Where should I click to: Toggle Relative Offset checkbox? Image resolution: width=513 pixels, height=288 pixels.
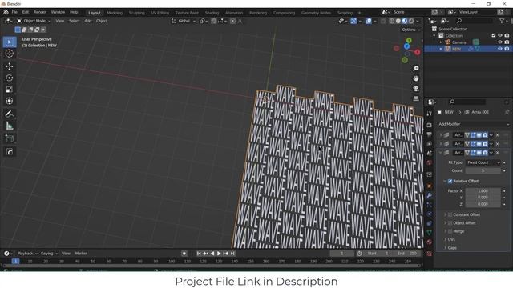point(450,182)
